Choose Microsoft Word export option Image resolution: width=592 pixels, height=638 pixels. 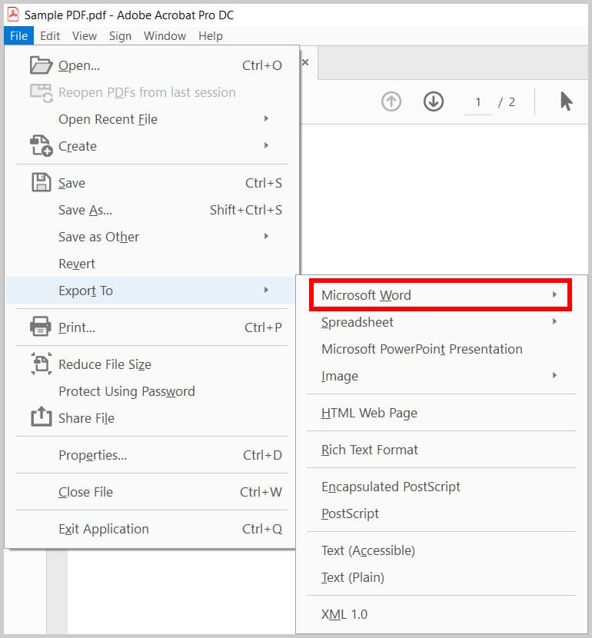441,295
